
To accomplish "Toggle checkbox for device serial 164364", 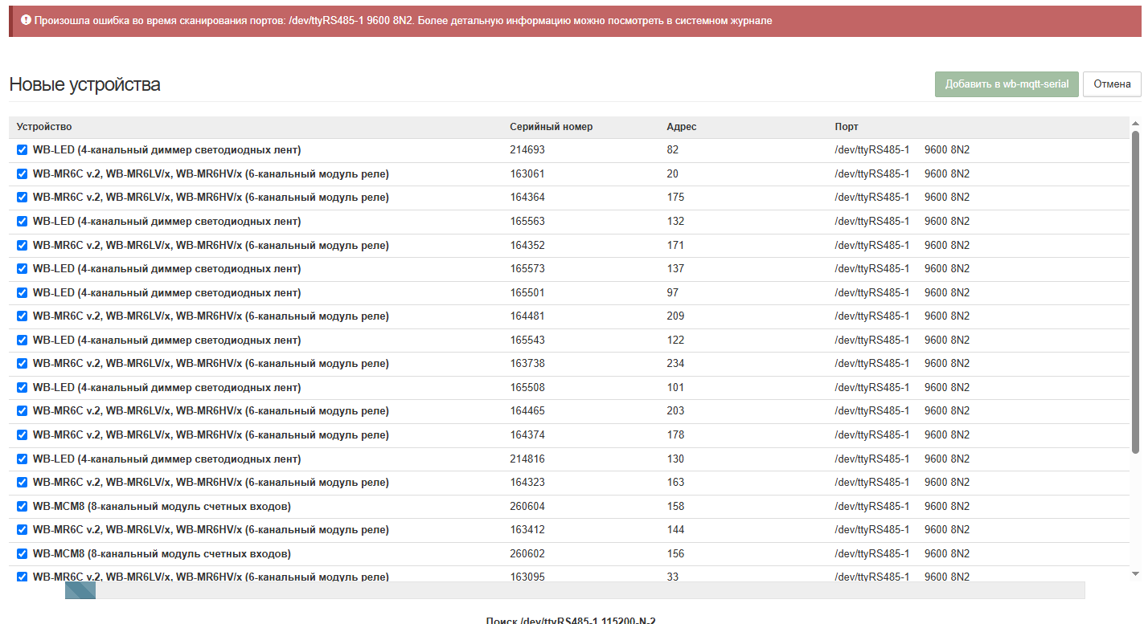I will click(x=22, y=197).
